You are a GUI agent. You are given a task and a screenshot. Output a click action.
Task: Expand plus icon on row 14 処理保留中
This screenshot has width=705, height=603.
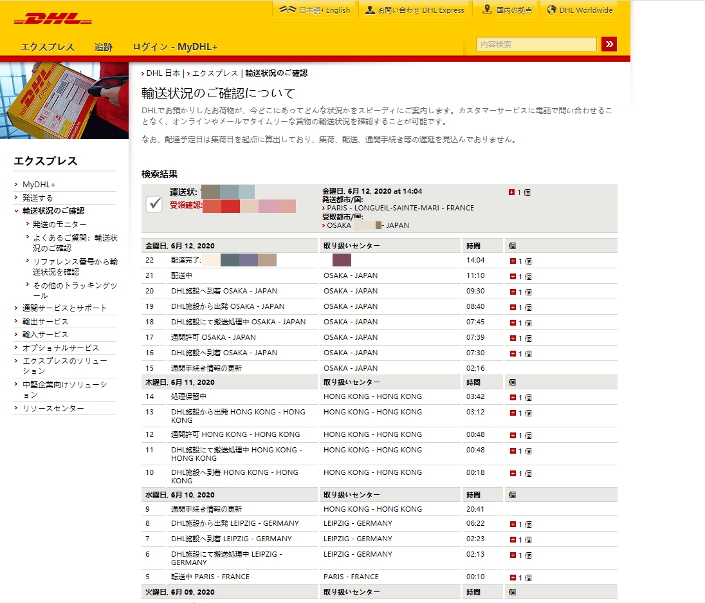pyautogui.click(x=513, y=397)
